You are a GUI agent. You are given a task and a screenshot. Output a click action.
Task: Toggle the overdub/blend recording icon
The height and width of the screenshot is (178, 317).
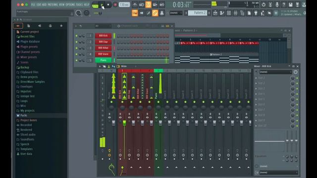point(155,4)
